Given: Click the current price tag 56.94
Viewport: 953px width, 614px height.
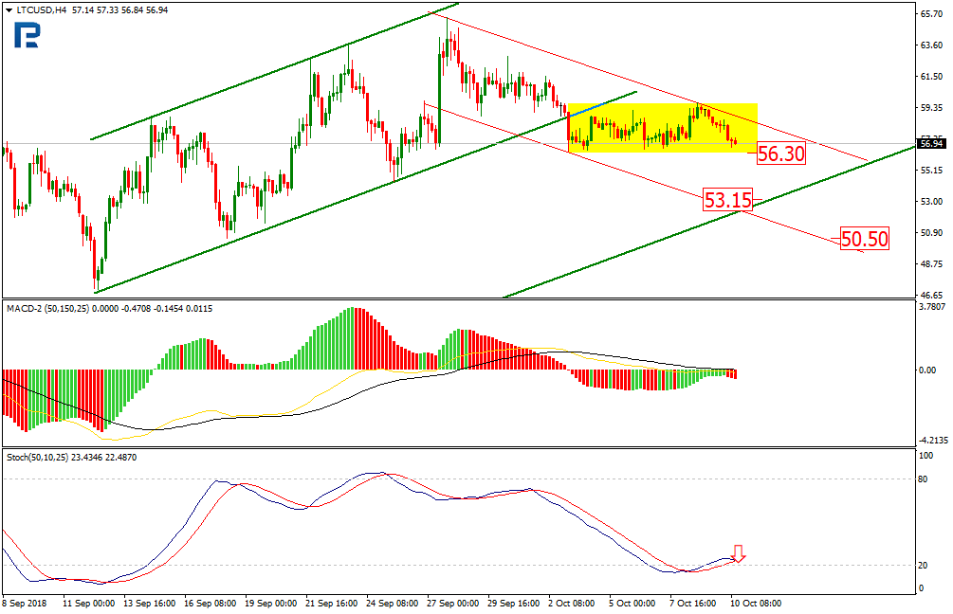Looking at the screenshot, I should pos(932,144).
